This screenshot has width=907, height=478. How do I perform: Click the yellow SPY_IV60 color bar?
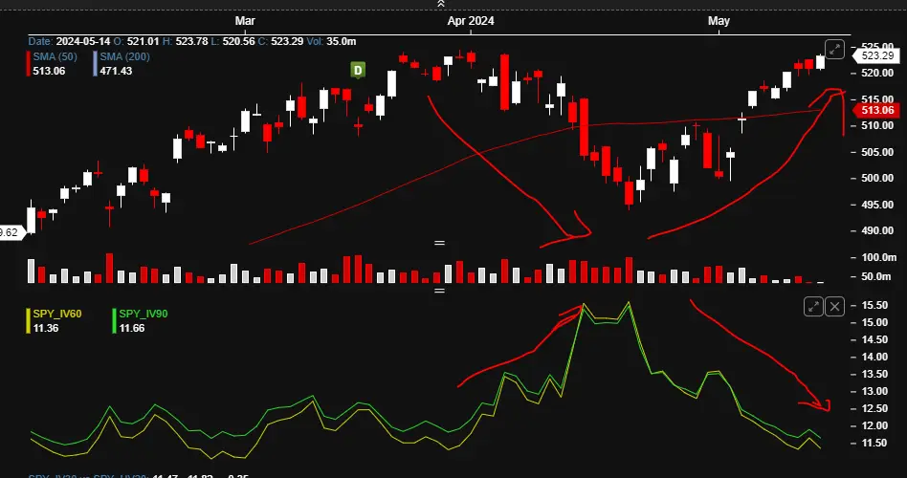click(29, 321)
